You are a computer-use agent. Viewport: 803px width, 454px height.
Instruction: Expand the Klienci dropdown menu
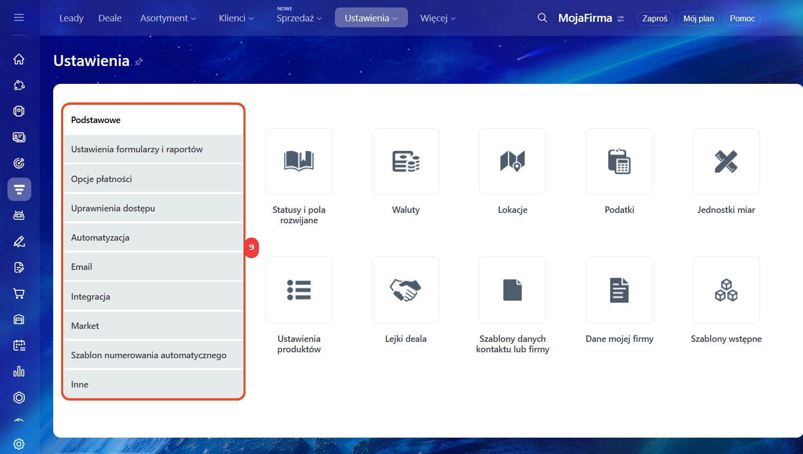point(236,18)
